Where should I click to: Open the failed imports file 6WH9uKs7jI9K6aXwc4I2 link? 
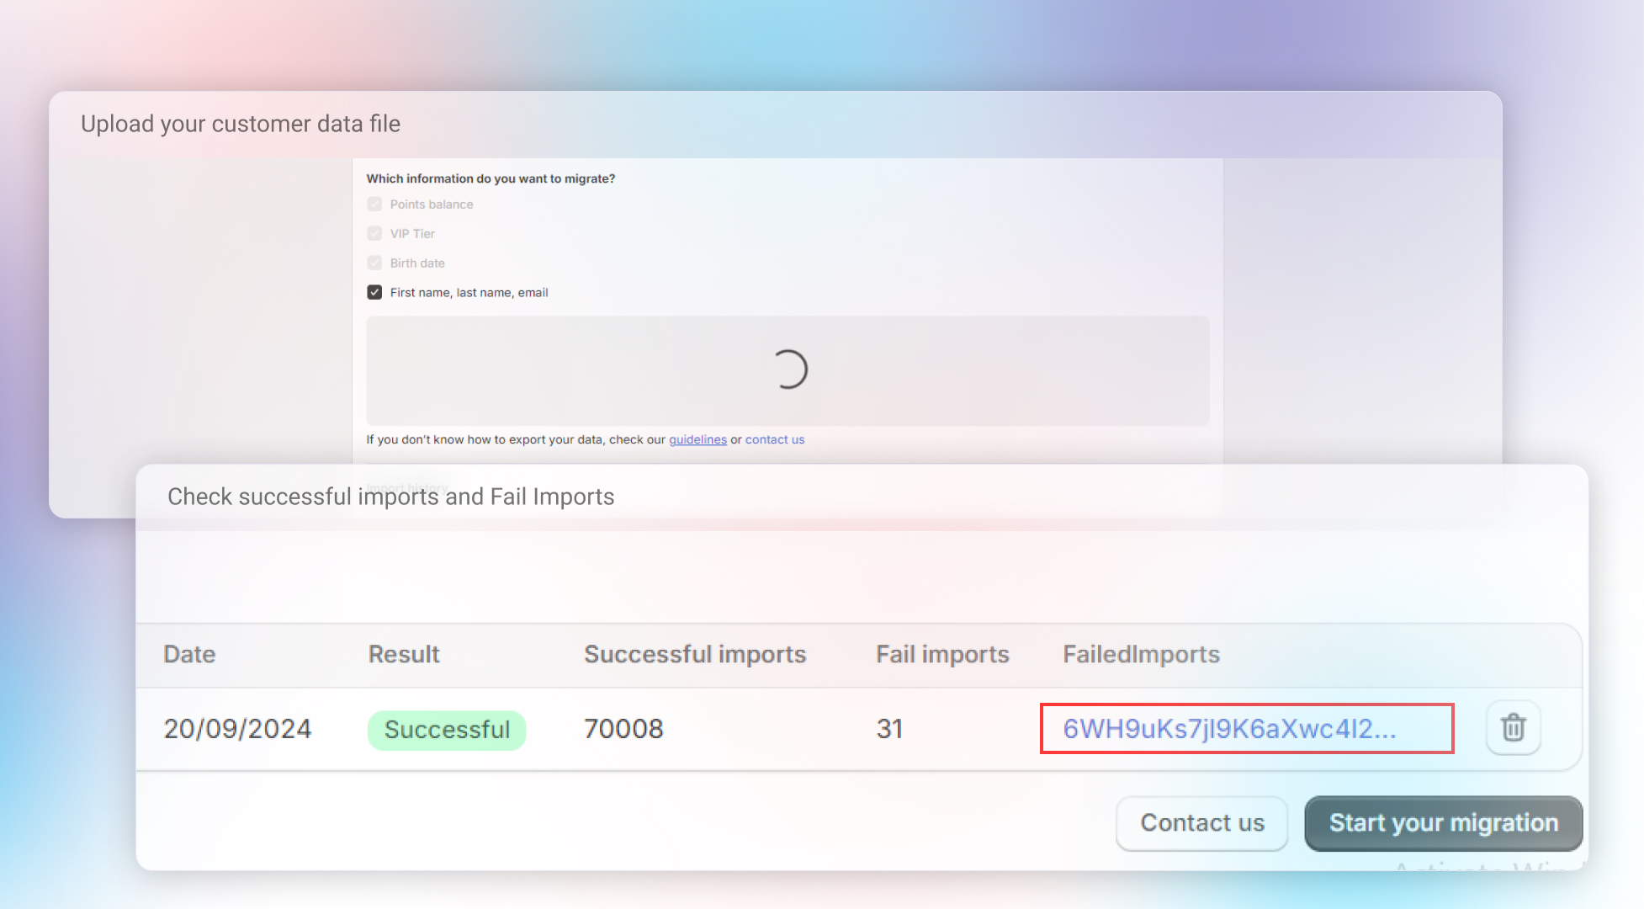click(x=1229, y=729)
